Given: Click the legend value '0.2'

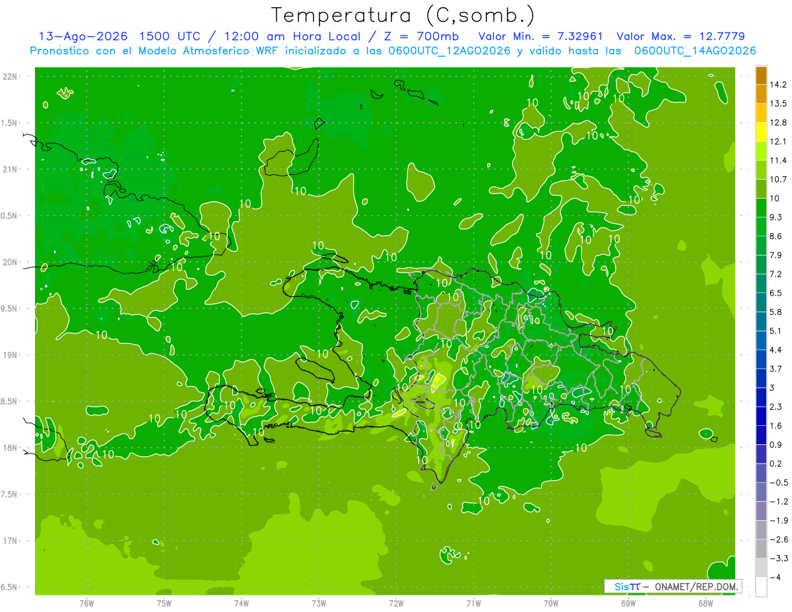Looking at the screenshot, I should click(776, 464).
